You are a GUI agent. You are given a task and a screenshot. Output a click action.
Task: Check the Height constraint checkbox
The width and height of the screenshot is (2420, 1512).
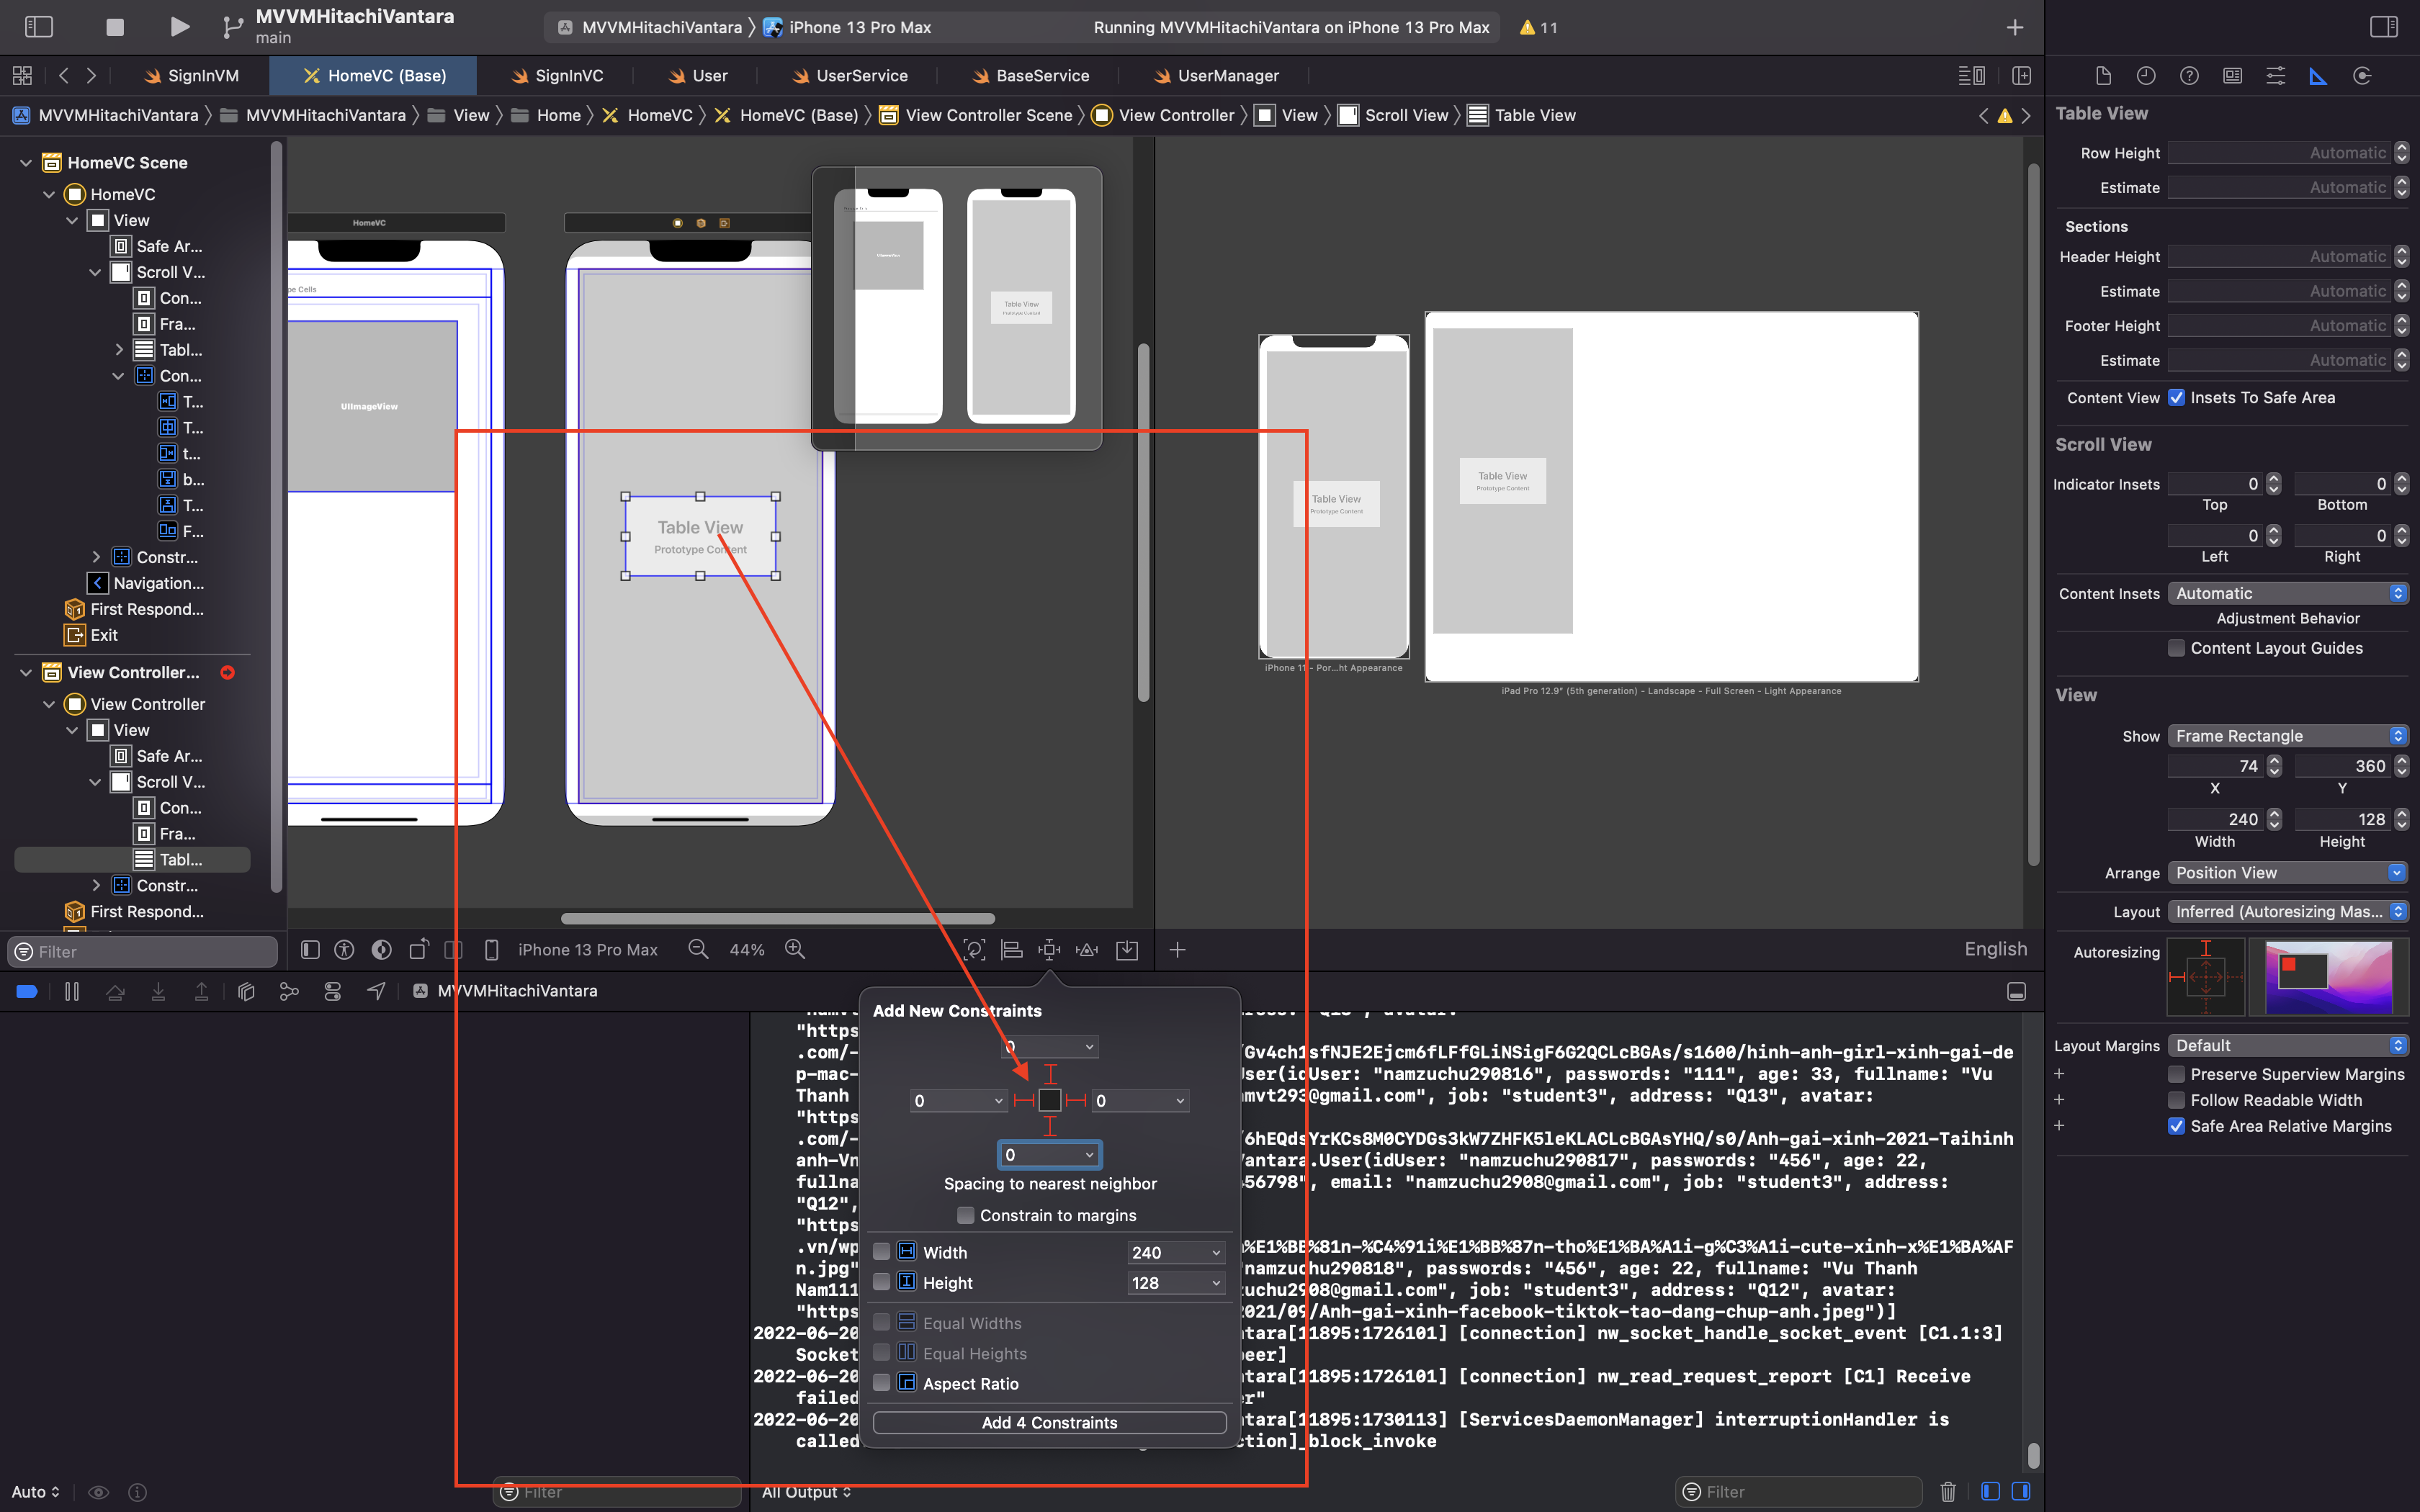pyautogui.click(x=882, y=1282)
